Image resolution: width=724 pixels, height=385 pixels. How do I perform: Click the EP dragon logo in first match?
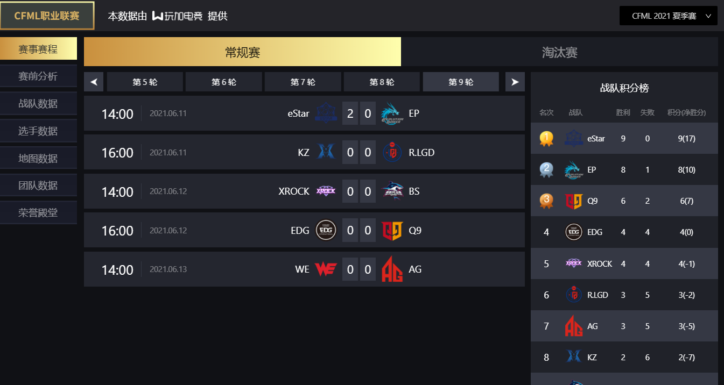[392, 113]
